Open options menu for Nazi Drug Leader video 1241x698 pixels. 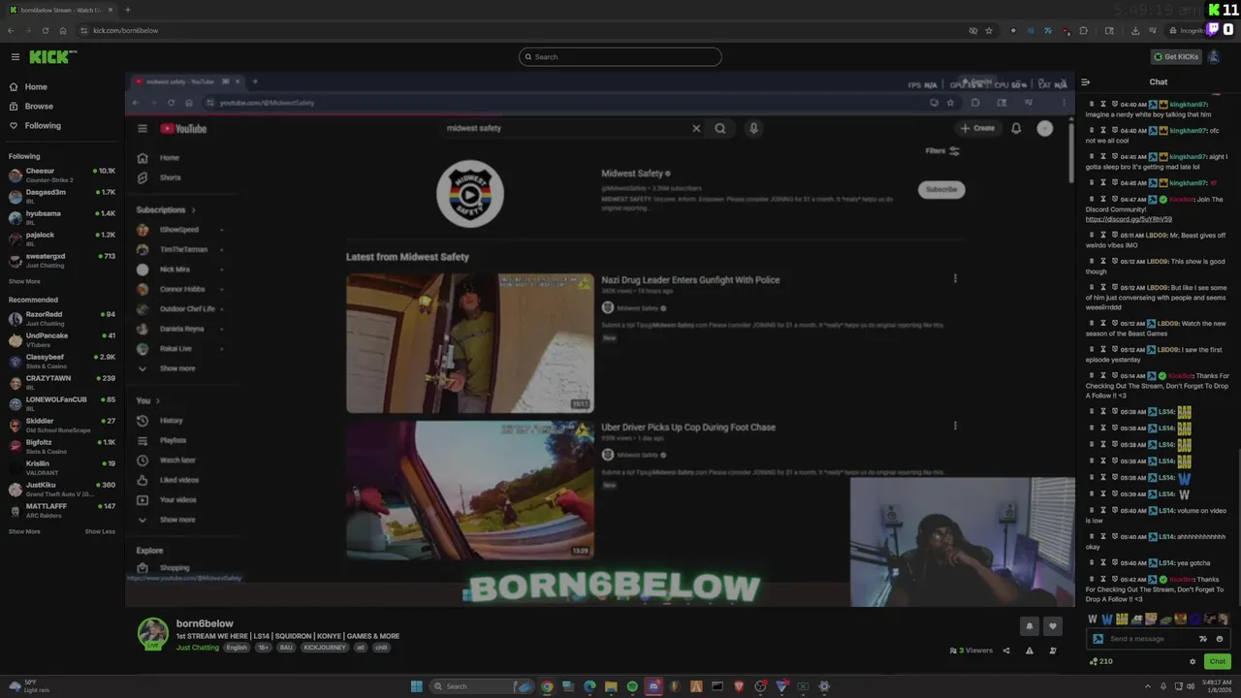point(955,279)
